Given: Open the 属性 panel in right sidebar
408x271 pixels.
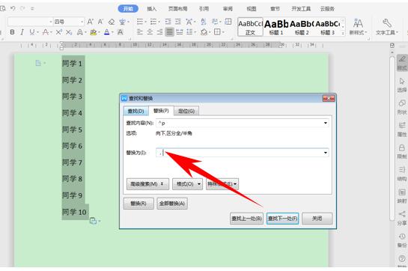Looking at the screenshot, I should [x=402, y=130].
